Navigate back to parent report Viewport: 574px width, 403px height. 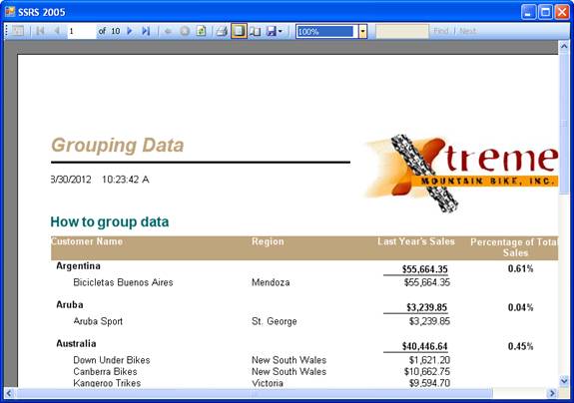(168, 31)
